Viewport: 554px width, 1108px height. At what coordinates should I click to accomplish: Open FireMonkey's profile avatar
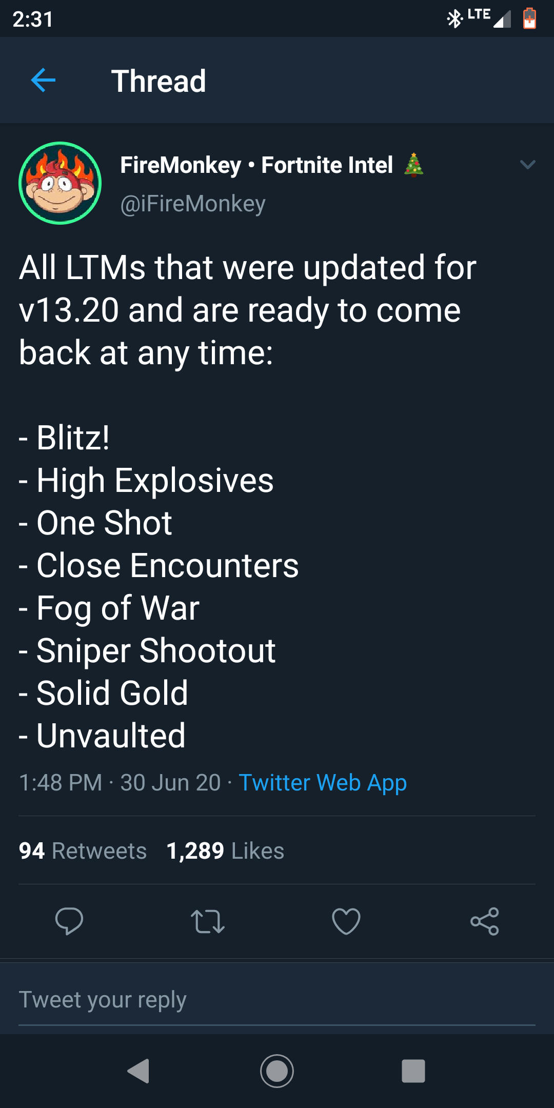(x=59, y=184)
